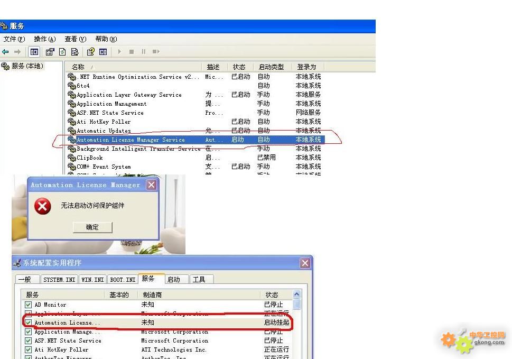The image size is (512, 359).
Task: Sort msconfig list by 服务 column header
Action: (x=63, y=294)
